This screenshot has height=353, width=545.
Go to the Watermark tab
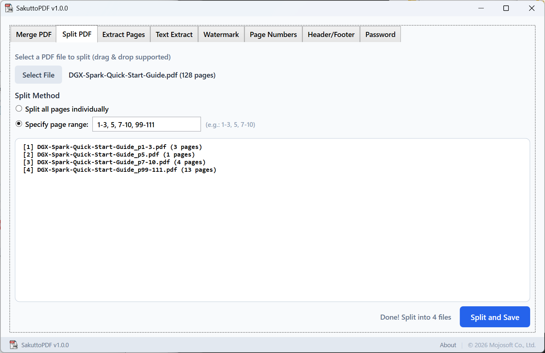pyautogui.click(x=221, y=34)
